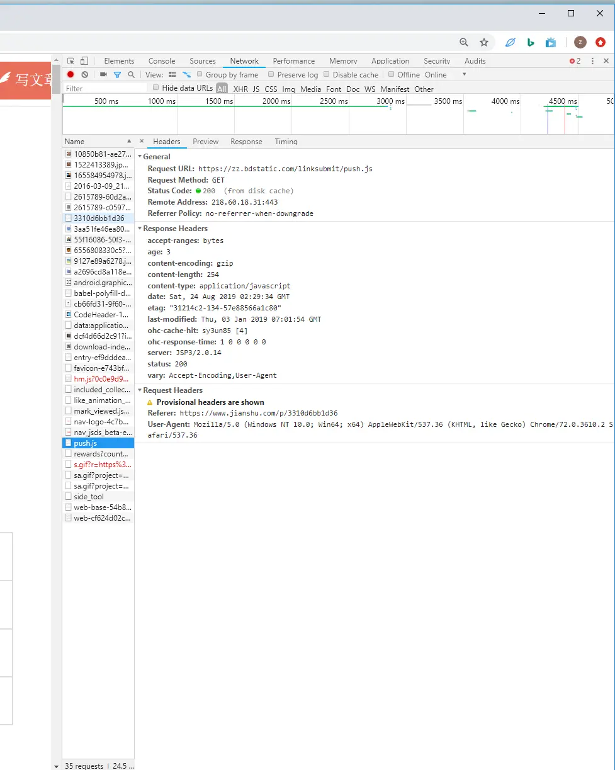Close the DevTools panel
Screen dimensions: 615x770
click(x=606, y=61)
